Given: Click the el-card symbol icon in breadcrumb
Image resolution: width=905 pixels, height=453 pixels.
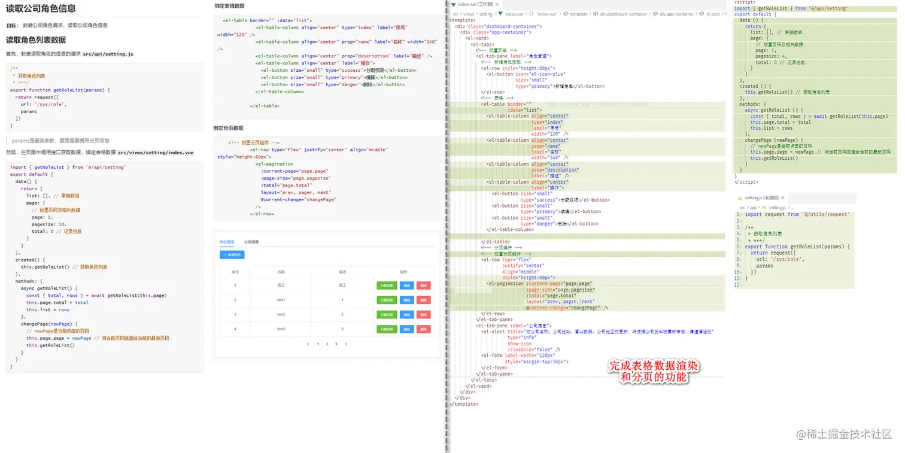Looking at the screenshot, I should [701, 14].
